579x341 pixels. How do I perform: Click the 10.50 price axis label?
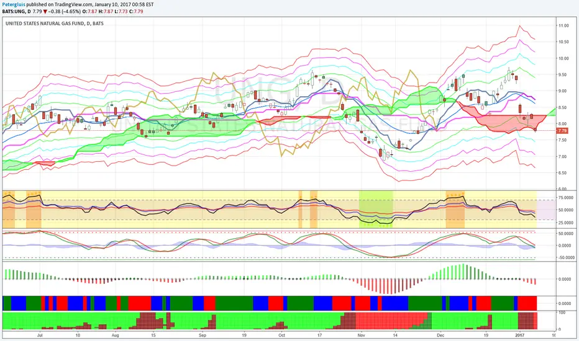[563, 42]
